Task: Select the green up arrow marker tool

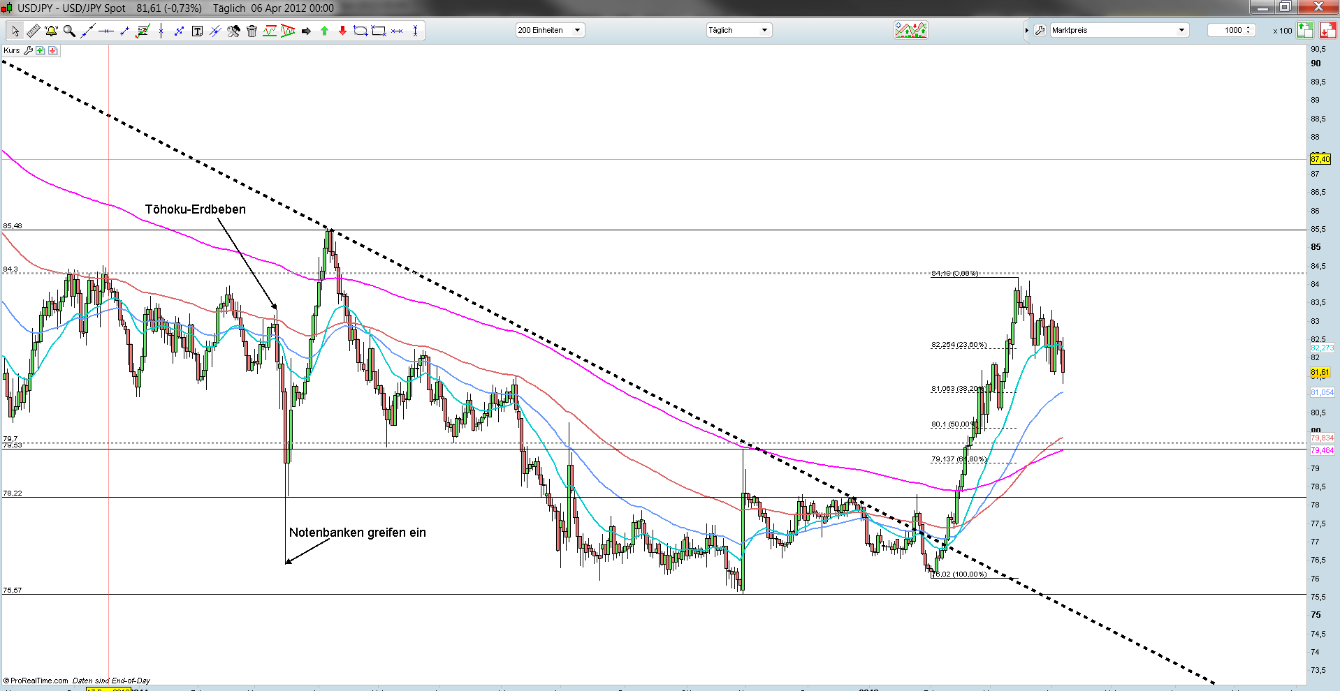Action: 324,31
